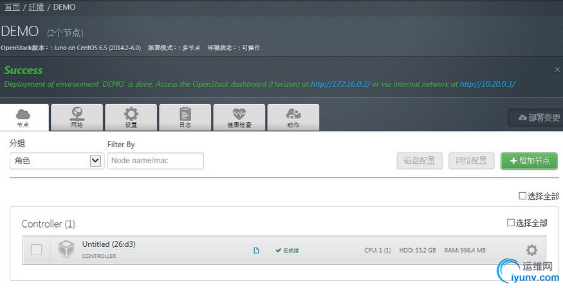Viewport: 563px width, 288px height.
Task: Click the 部署变更 deploy changes button
Action: [537, 118]
